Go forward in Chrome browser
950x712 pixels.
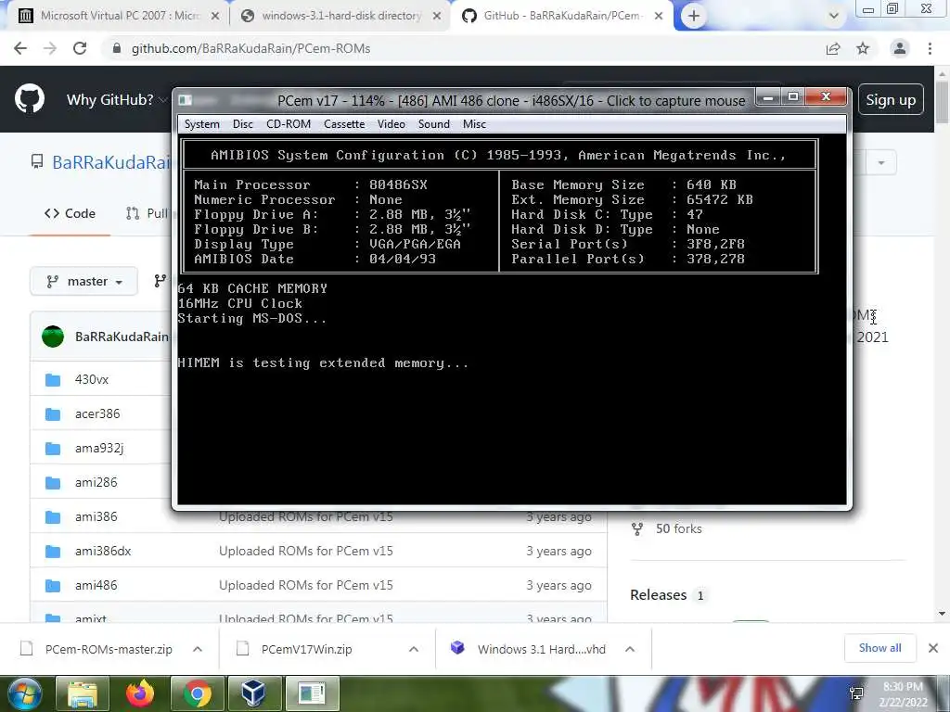50,48
